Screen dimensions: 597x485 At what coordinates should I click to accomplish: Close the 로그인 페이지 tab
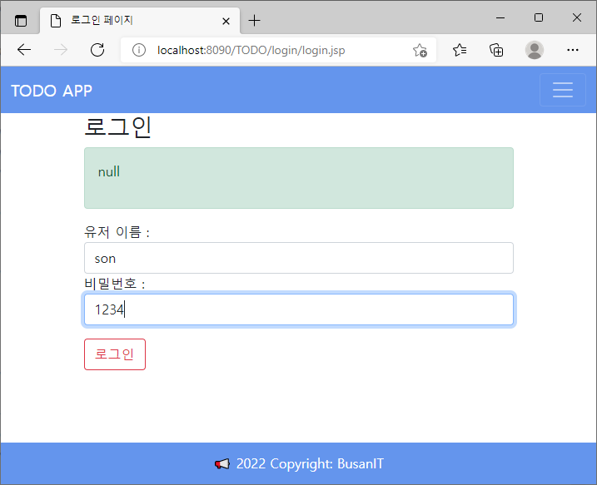tap(226, 21)
